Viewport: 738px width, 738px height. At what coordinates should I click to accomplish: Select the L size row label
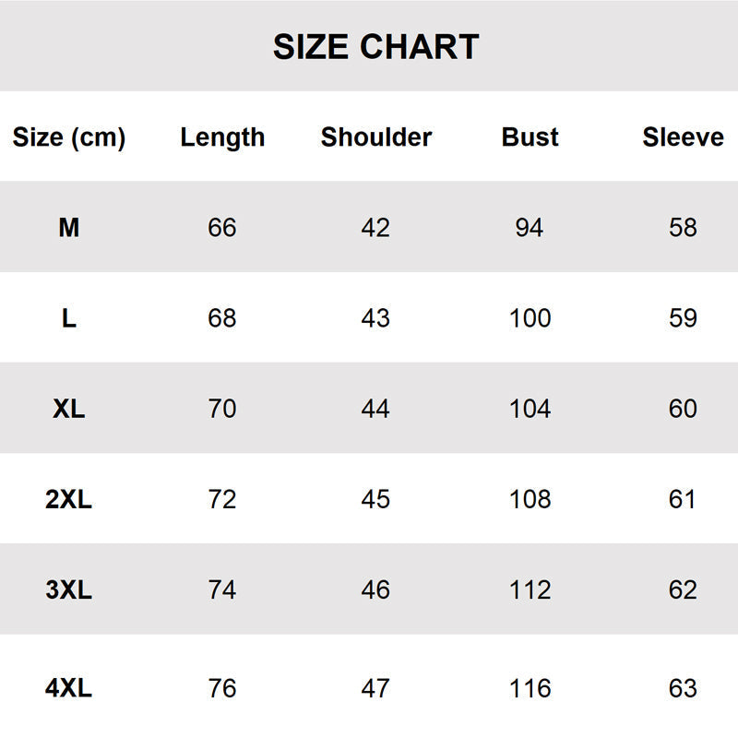tap(69, 318)
